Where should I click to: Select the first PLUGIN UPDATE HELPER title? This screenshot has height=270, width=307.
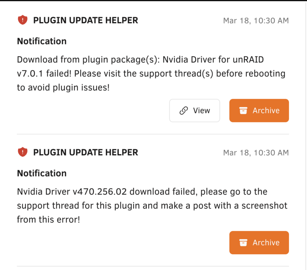coord(86,21)
